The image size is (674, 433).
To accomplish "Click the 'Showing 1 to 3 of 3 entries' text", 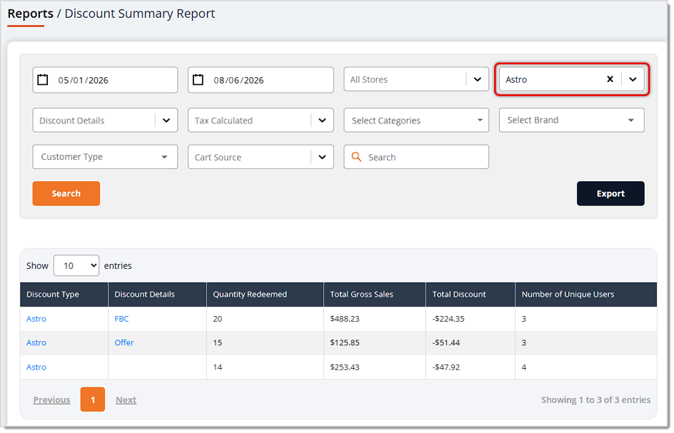I will (x=595, y=400).
